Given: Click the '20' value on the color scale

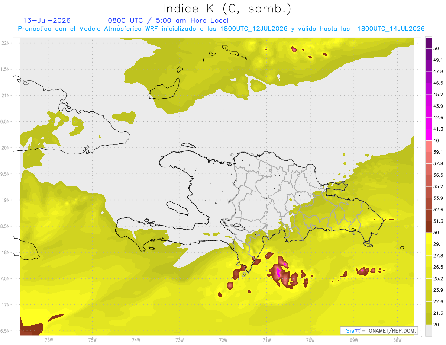Looking at the screenshot, I should 436,325.
